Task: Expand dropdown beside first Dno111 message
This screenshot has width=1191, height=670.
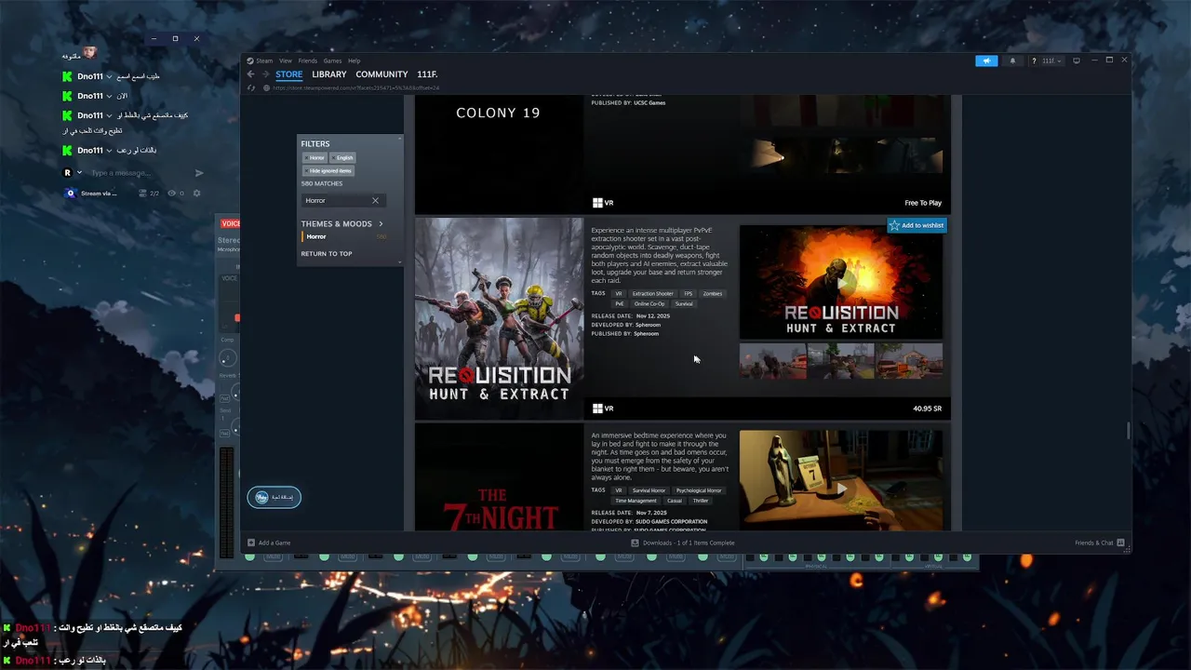Action: pyautogui.click(x=110, y=75)
